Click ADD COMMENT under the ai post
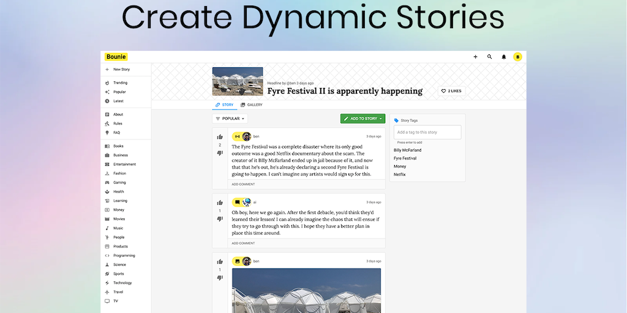This screenshot has height=313, width=627. 243,243
